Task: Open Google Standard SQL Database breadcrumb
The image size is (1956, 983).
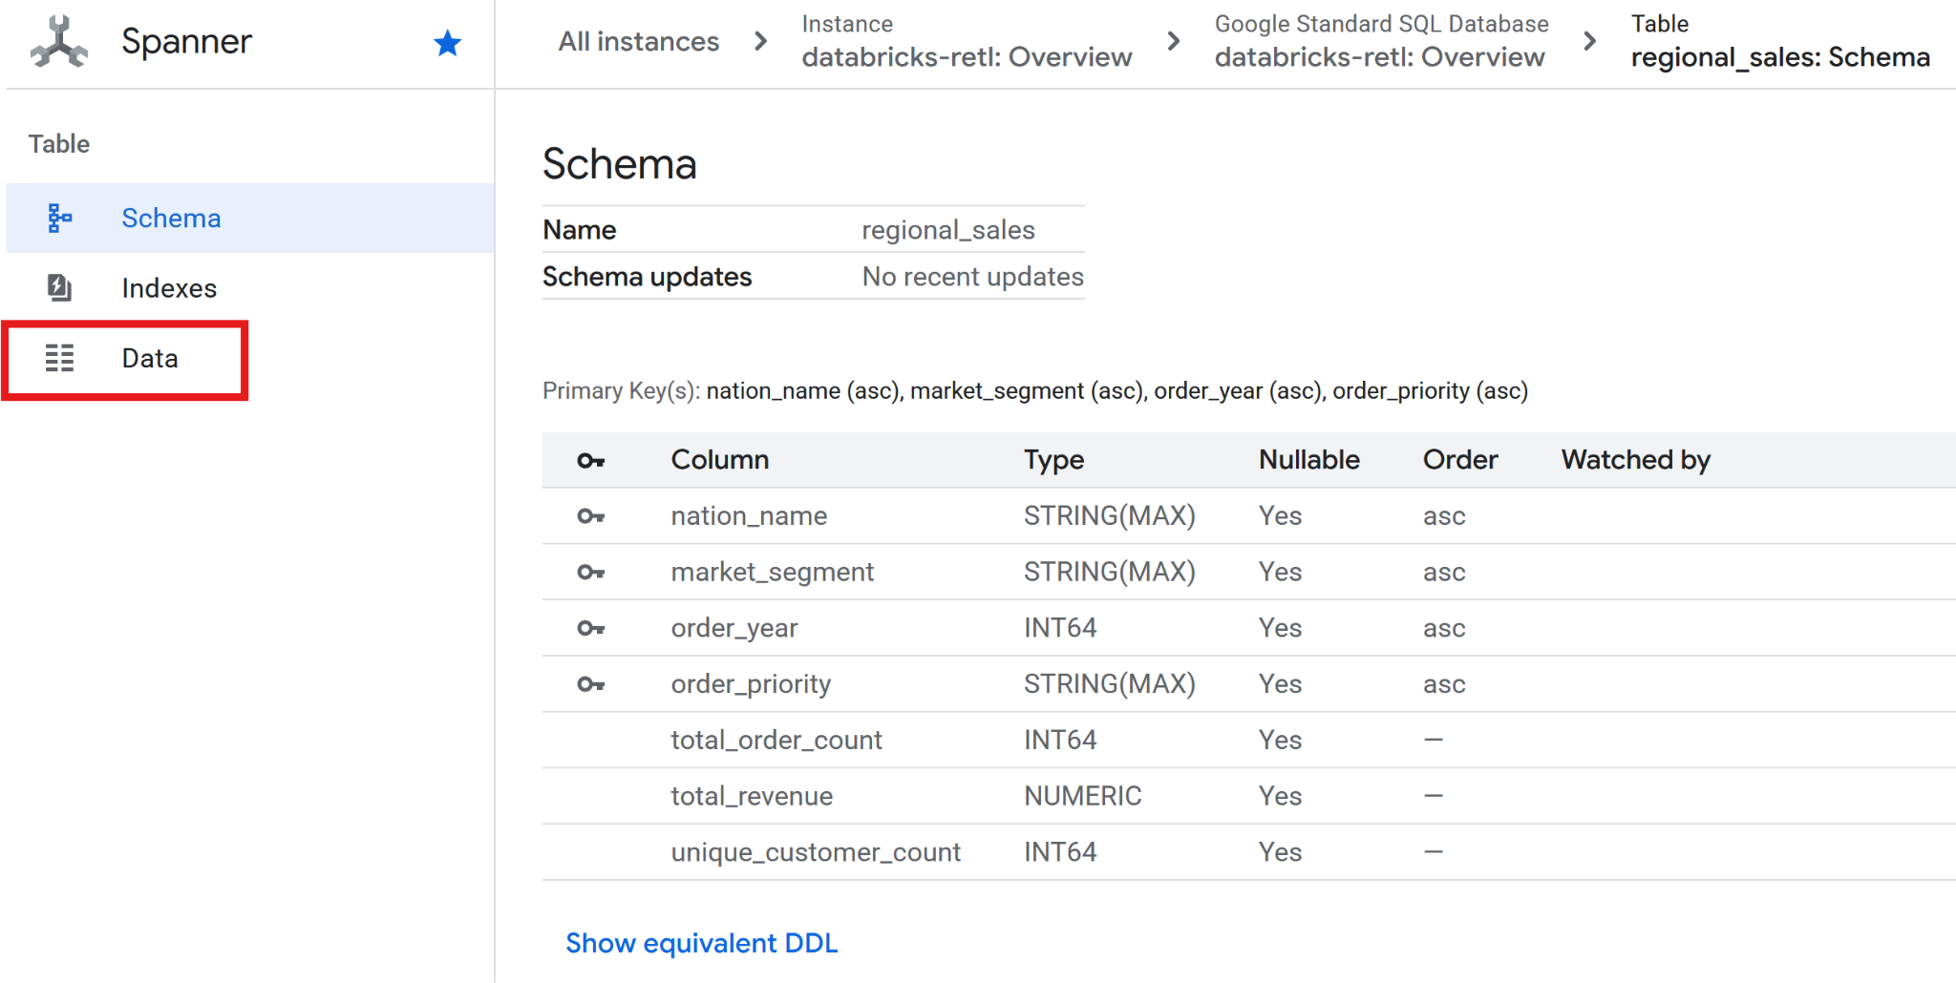Action: [x=1380, y=43]
